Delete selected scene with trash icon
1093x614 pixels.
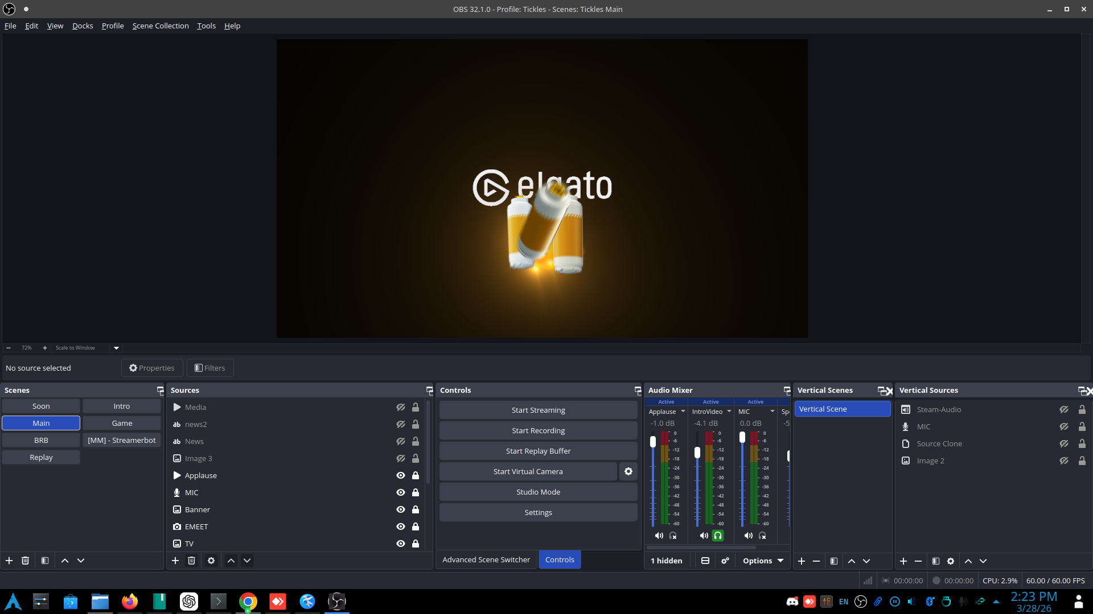(25, 561)
